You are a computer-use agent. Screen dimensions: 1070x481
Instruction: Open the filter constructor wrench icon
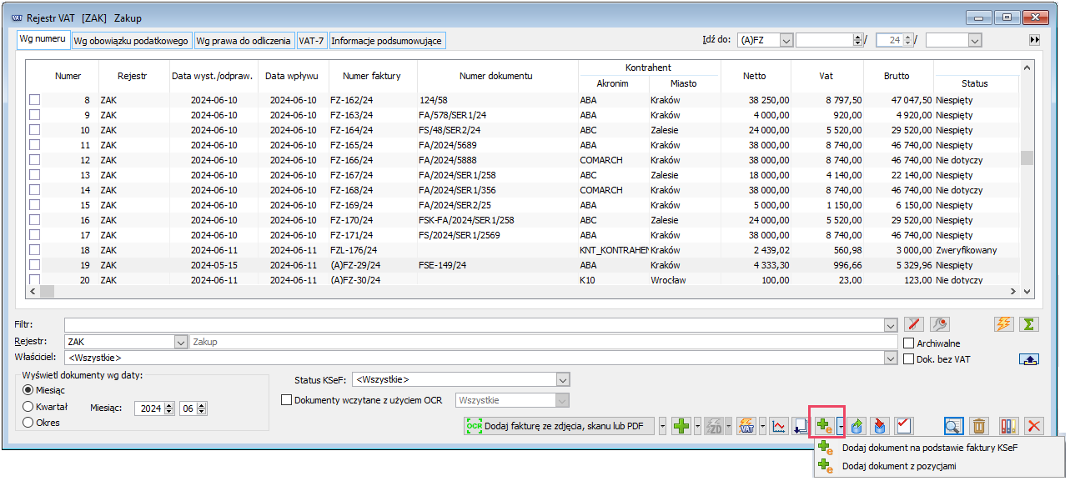(940, 324)
